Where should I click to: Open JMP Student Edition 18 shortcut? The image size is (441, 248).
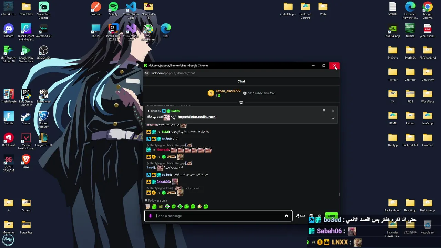(9, 54)
